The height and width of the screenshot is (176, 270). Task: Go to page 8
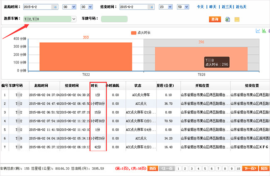225,169
